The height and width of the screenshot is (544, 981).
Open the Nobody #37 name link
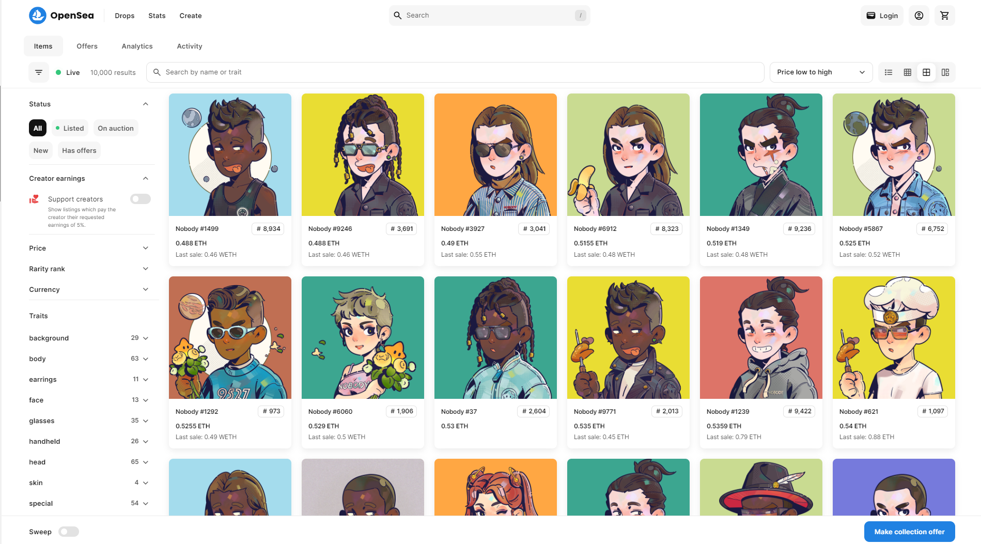click(459, 412)
